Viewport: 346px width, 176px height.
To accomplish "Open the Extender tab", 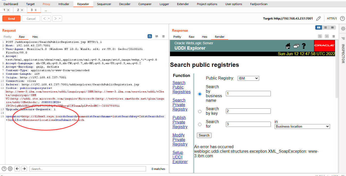I will [183, 4].
